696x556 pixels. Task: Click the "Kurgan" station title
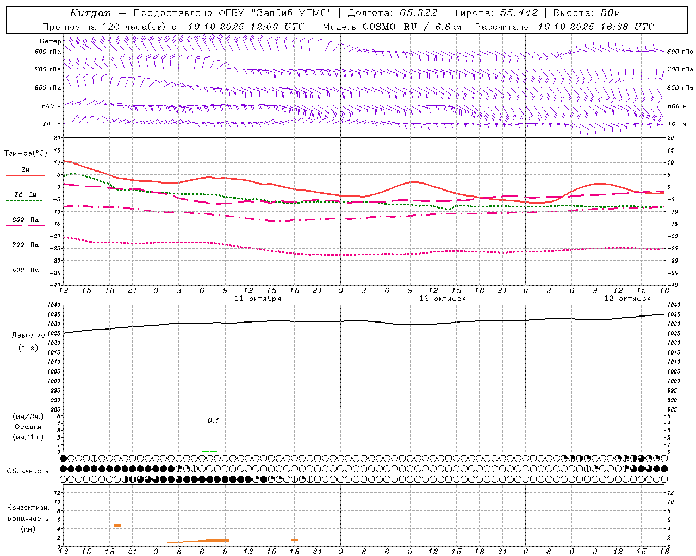coord(91,13)
